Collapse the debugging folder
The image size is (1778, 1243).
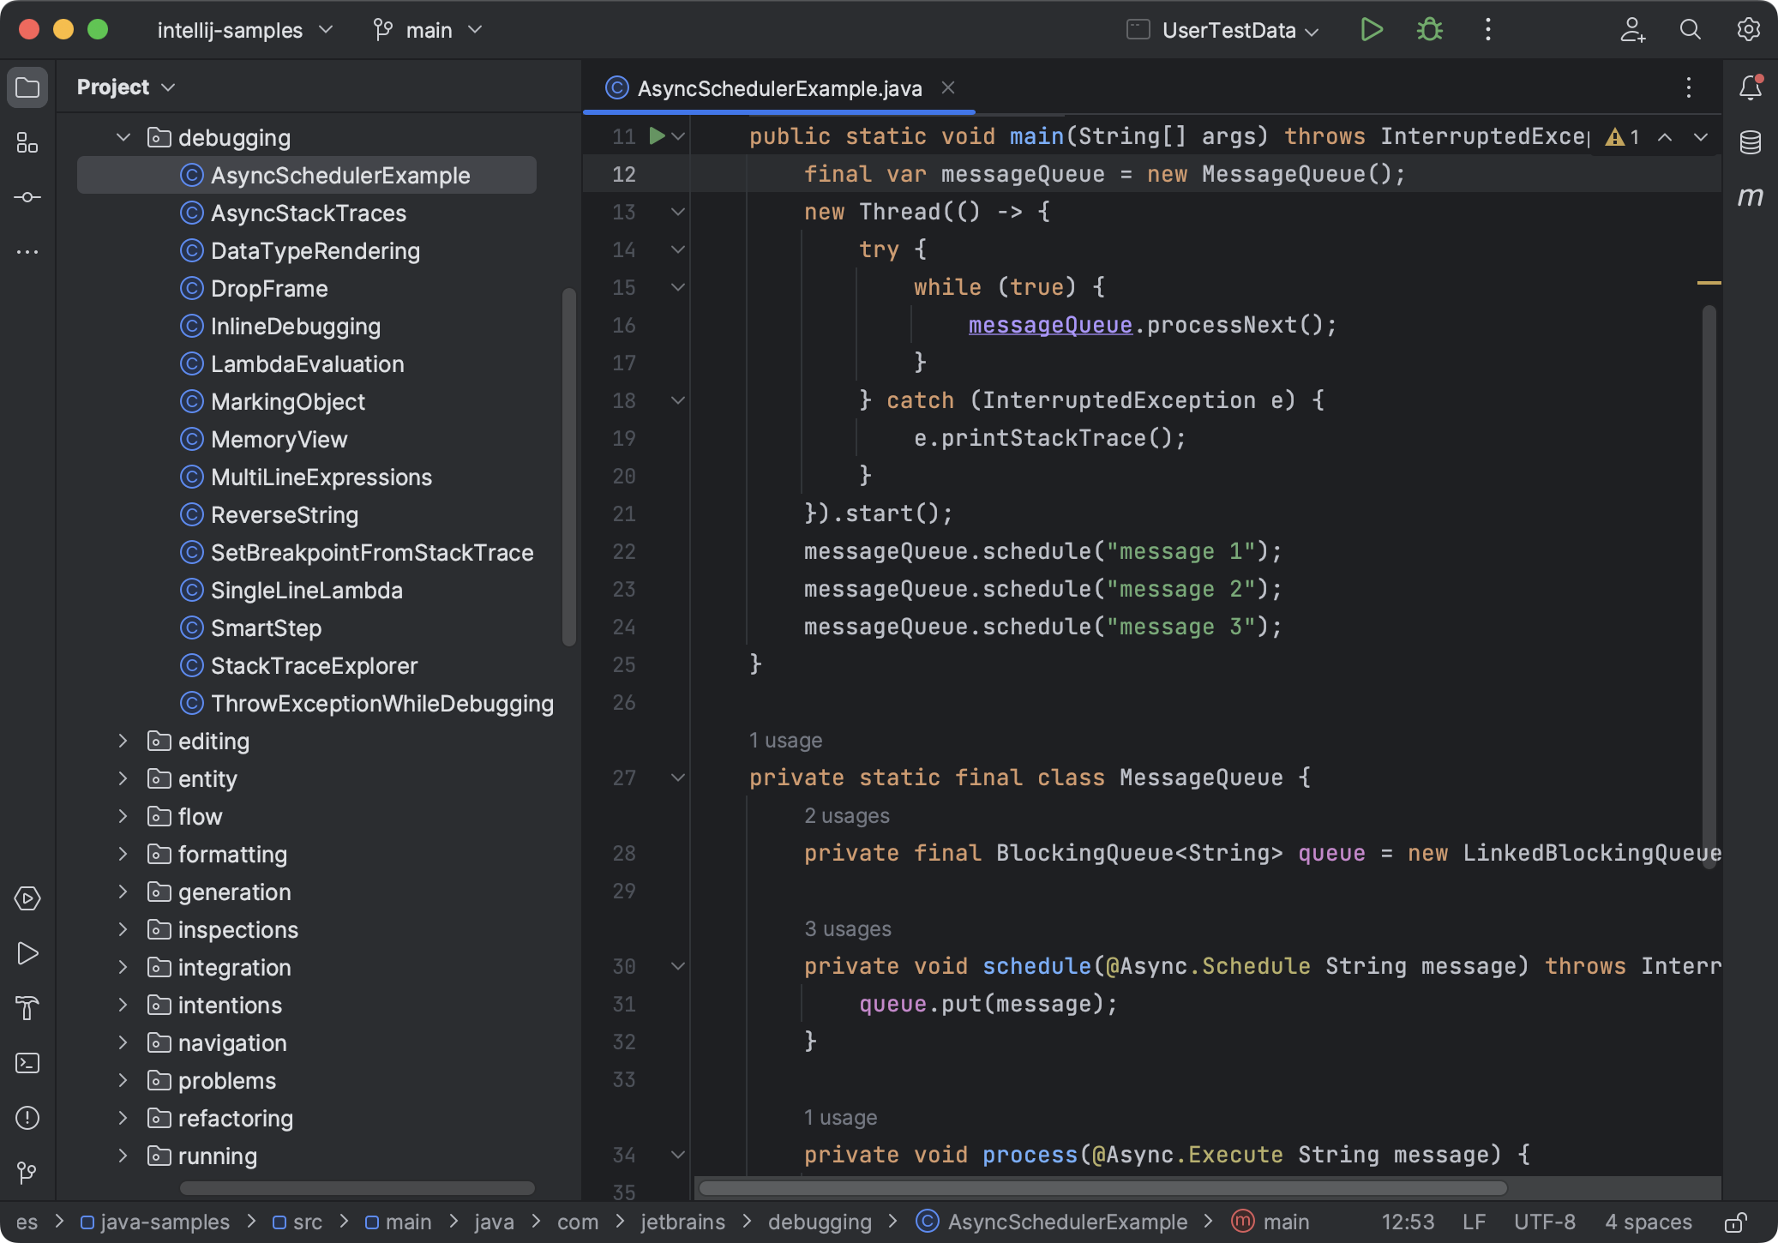click(x=123, y=136)
